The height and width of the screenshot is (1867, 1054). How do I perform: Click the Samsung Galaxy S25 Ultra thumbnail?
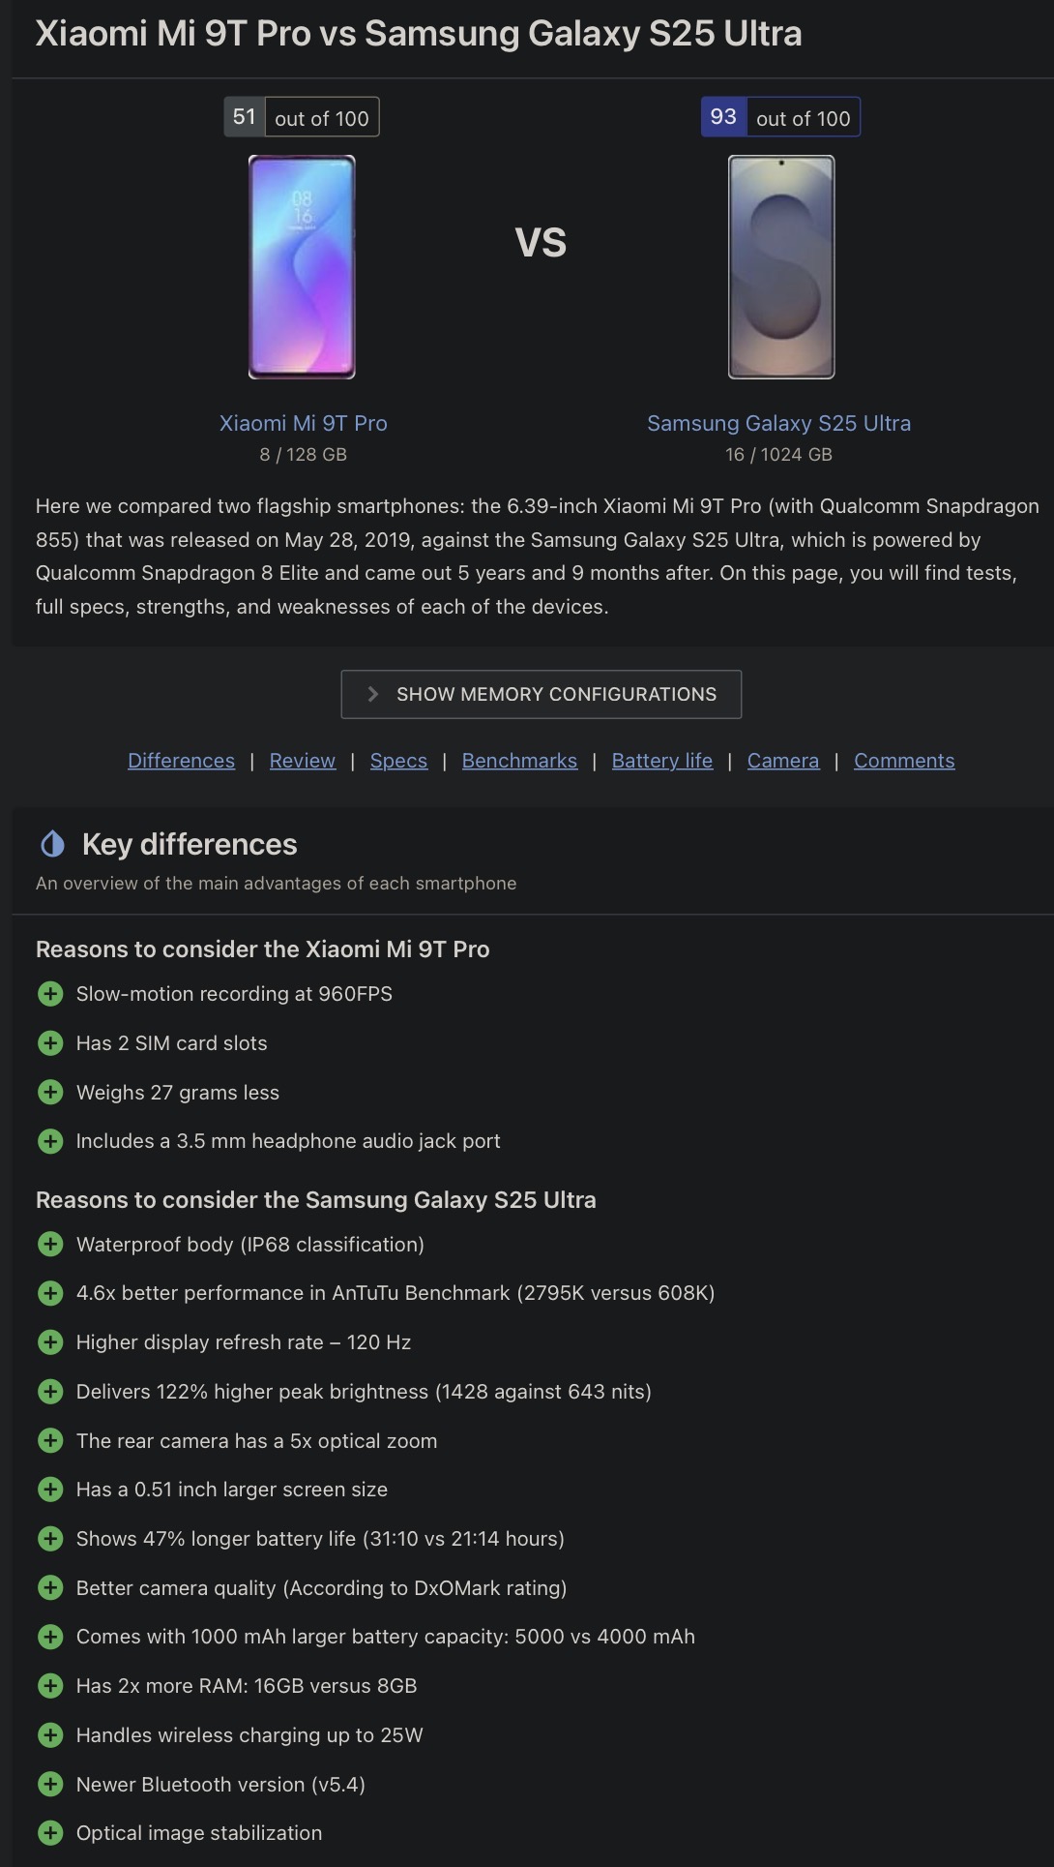click(781, 267)
